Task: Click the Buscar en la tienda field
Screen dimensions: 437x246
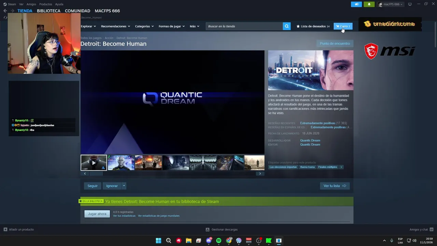Action: 244,26
